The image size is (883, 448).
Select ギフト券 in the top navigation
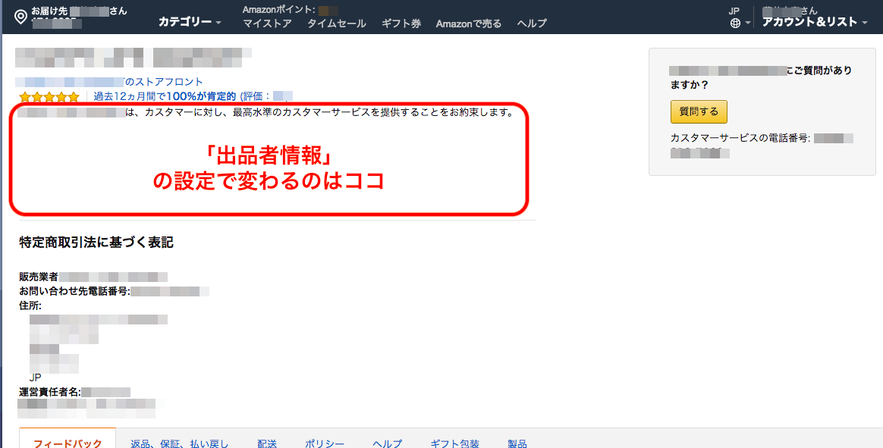[x=401, y=23]
